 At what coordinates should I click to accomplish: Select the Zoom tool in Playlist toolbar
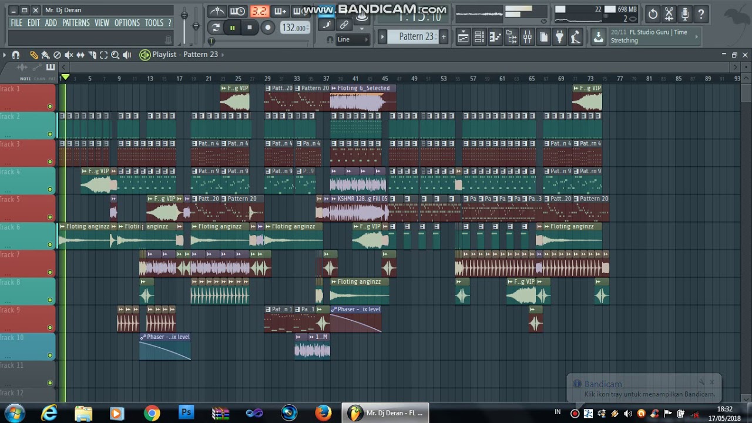[x=115, y=55]
